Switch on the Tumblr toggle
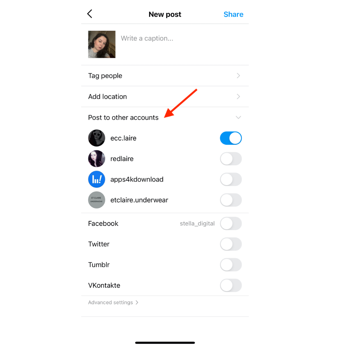 [x=231, y=265]
